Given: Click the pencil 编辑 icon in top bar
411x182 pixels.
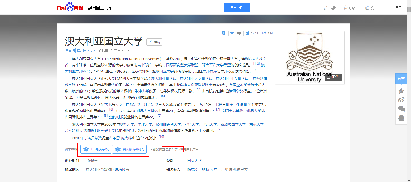Looking at the screenshot, I should [x=326, y=8].
